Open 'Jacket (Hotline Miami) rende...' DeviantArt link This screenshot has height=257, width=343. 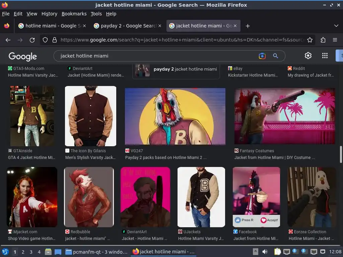click(96, 75)
